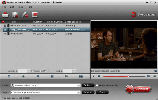Click the red Convert button
Screen dimensions: 158x100
coord(138,89)
